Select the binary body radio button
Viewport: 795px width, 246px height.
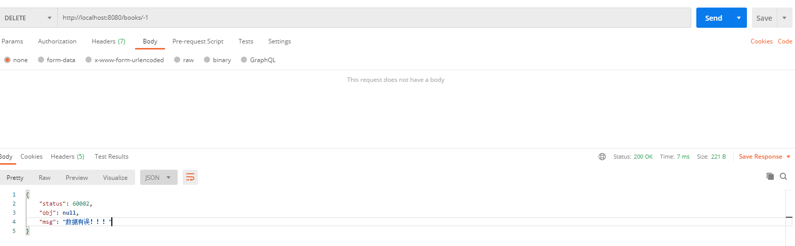pyautogui.click(x=207, y=60)
